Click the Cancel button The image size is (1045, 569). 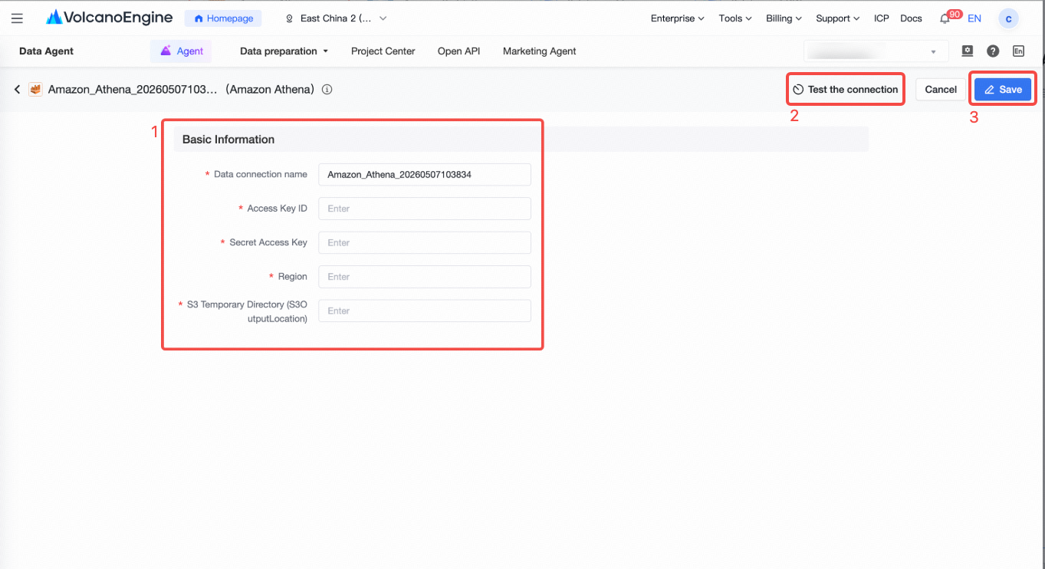pos(941,90)
